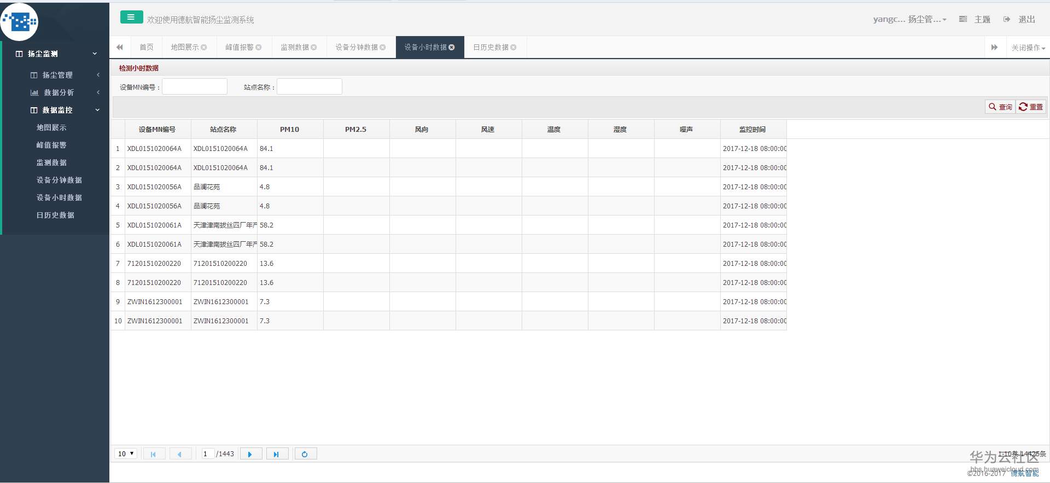Open 设备小时数据 in the sidebar
The height and width of the screenshot is (483, 1050).
pos(59,197)
